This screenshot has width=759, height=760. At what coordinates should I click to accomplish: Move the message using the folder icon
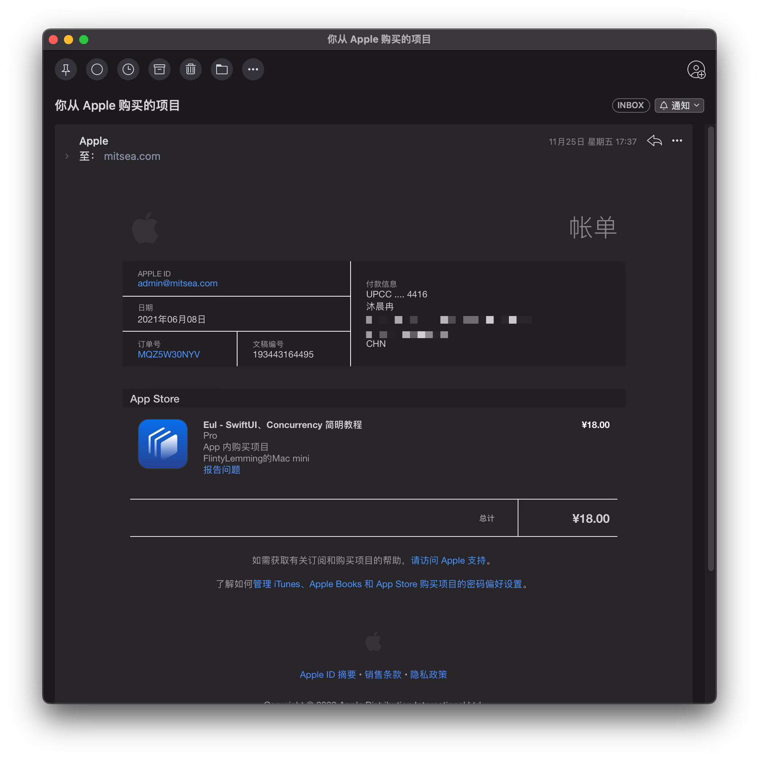click(x=222, y=70)
